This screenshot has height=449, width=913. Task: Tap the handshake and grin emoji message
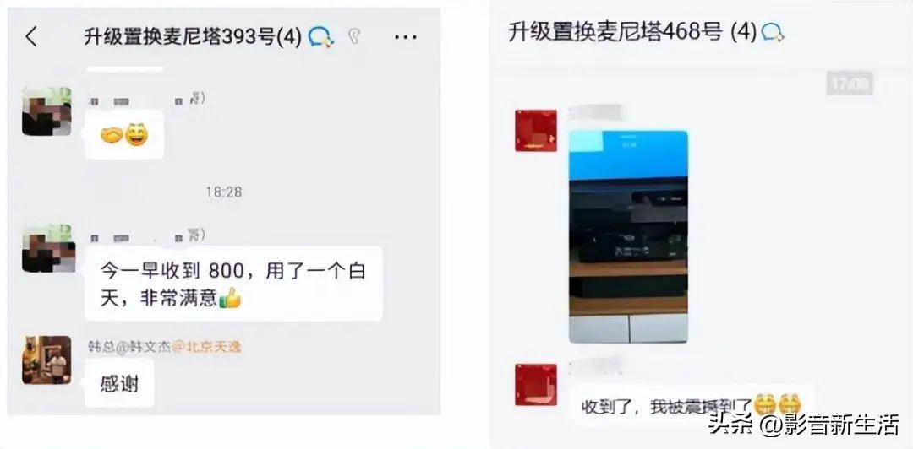pyautogui.click(x=124, y=135)
